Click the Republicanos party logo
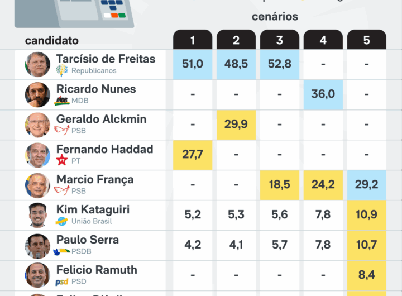This screenshot has width=402, height=296. (x=62, y=71)
